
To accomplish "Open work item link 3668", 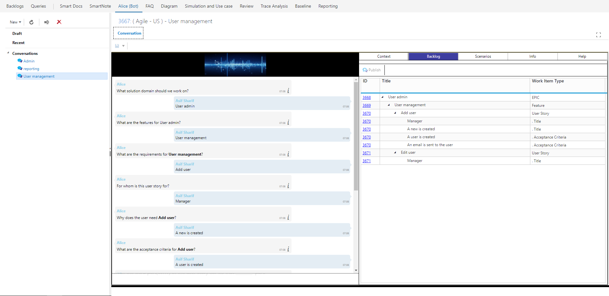I will point(367,97).
